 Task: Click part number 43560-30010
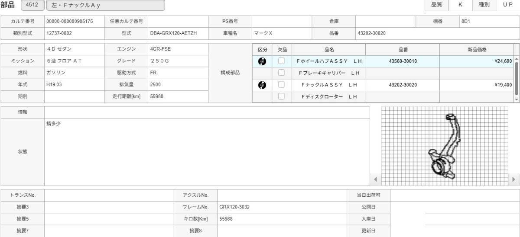point(403,61)
